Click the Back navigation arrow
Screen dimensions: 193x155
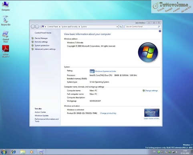coord(33,27)
